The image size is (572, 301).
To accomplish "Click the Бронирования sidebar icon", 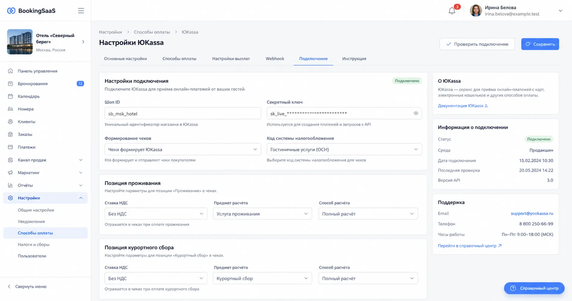I will [x=11, y=84].
